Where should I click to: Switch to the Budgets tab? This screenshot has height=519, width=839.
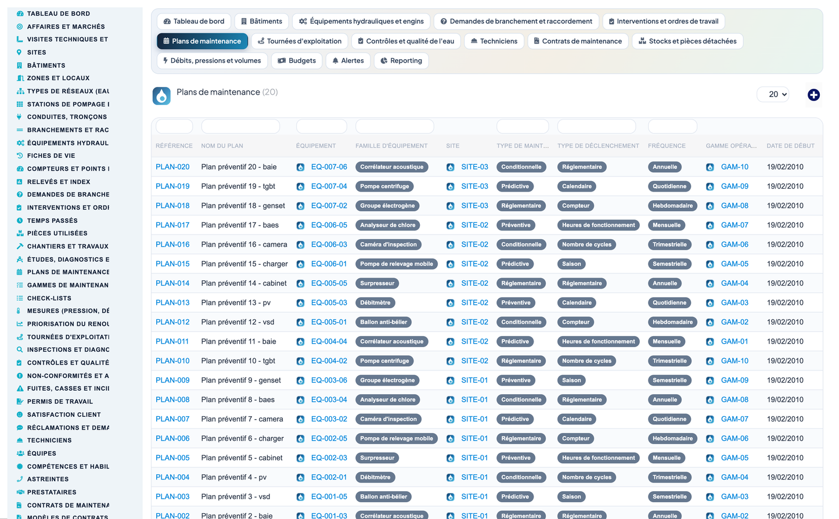click(x=297, y=60)
